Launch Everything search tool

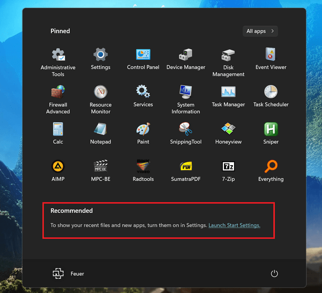click(x=271, y=171)
